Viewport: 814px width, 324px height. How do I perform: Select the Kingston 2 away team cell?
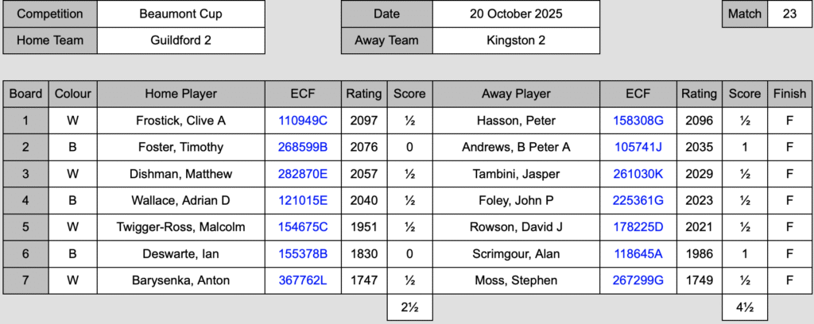click(x=515, y=40)
